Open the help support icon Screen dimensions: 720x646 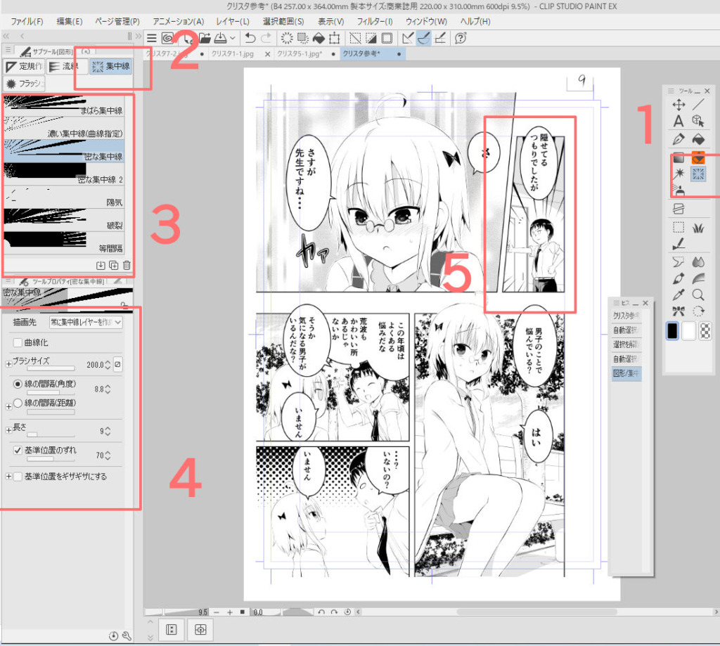coord(461,38)
